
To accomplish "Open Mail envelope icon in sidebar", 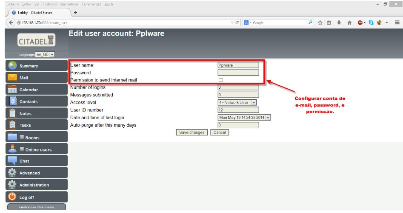I will 12,78.
